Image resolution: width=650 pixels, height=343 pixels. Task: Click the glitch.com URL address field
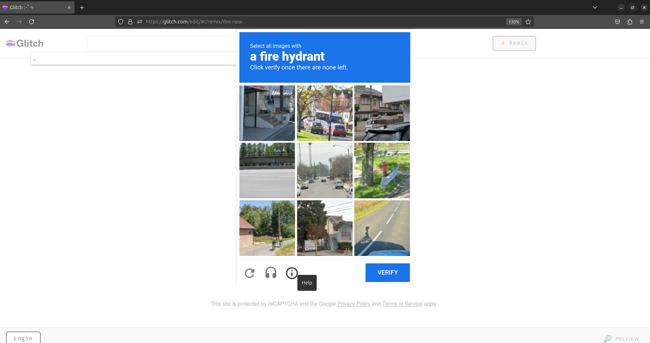(324, 22)
